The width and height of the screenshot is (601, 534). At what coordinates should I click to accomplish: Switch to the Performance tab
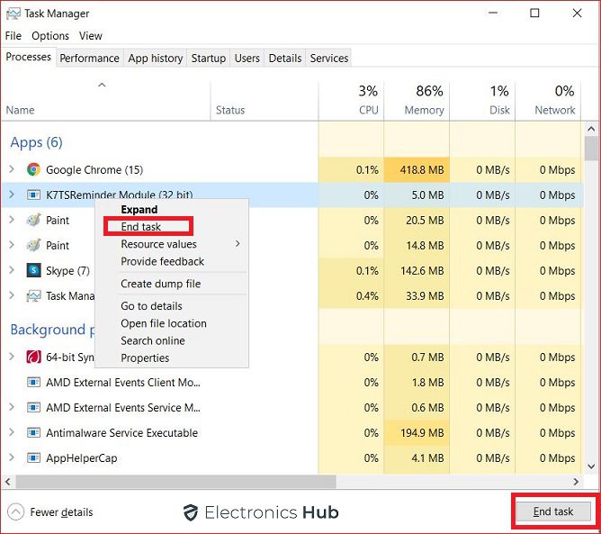point(89,58)
